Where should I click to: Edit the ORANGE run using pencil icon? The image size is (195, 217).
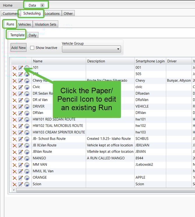(x=21, y=178)
